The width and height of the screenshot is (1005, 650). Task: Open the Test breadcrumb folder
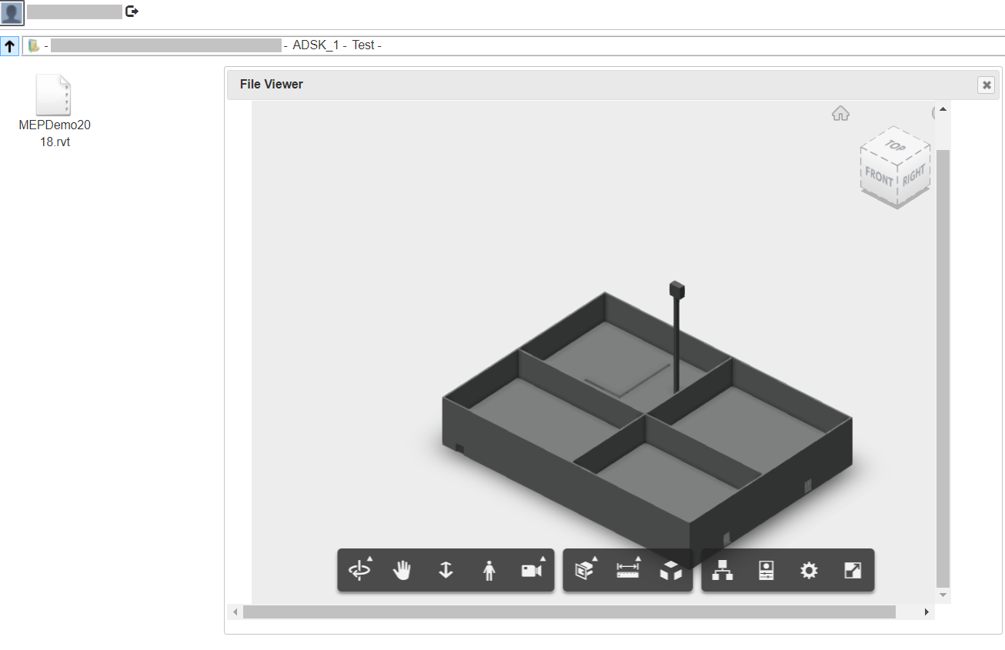[363, 45]
